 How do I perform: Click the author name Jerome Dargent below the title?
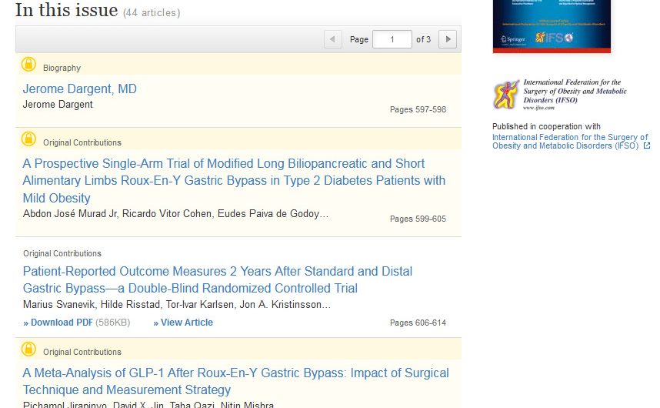point(58,105)
